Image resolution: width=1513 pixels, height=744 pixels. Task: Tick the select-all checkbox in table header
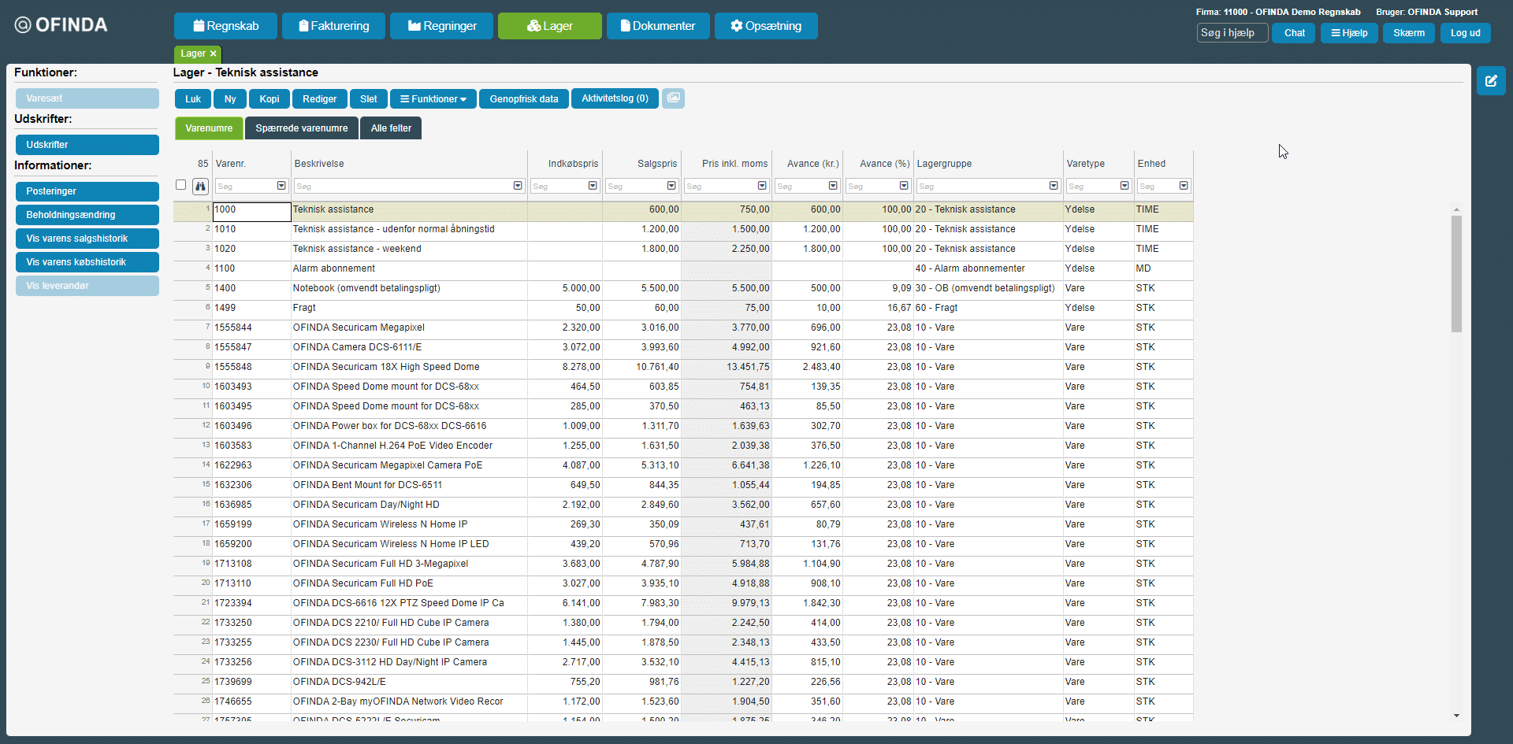181,185
